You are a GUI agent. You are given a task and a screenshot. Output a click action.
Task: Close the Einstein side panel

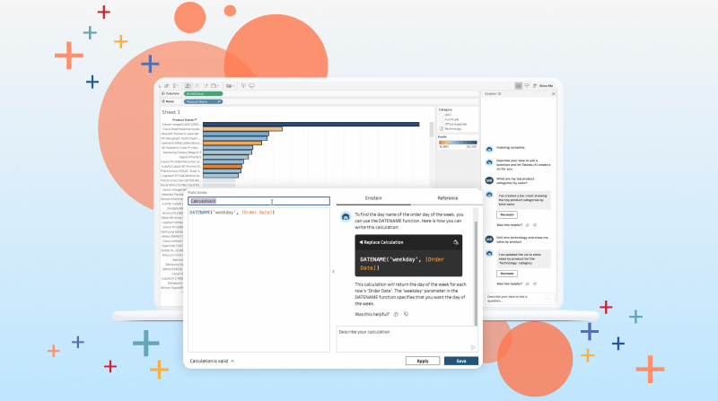pyautogui.click(x=554, y=93)
